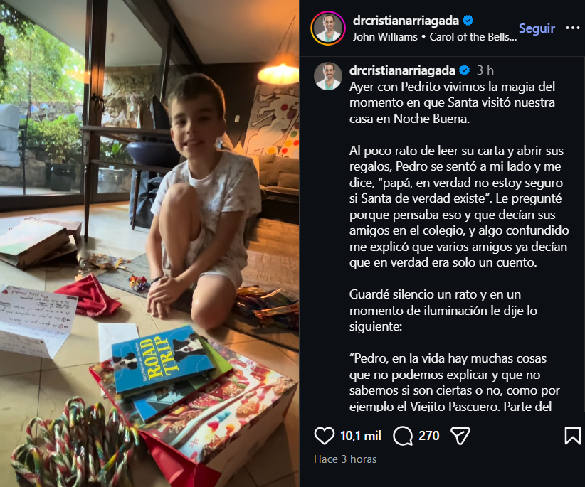Click the boy's photo in the post
The width and height of the screenshot is (585, 487).
click(149, 243)
